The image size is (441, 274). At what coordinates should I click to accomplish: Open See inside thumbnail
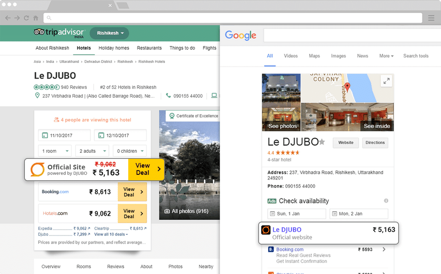point(377,126)
